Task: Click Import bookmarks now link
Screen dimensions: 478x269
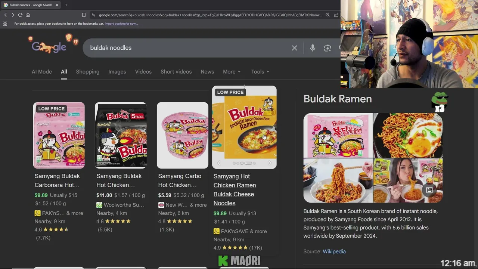Action: tap(121, 24)
